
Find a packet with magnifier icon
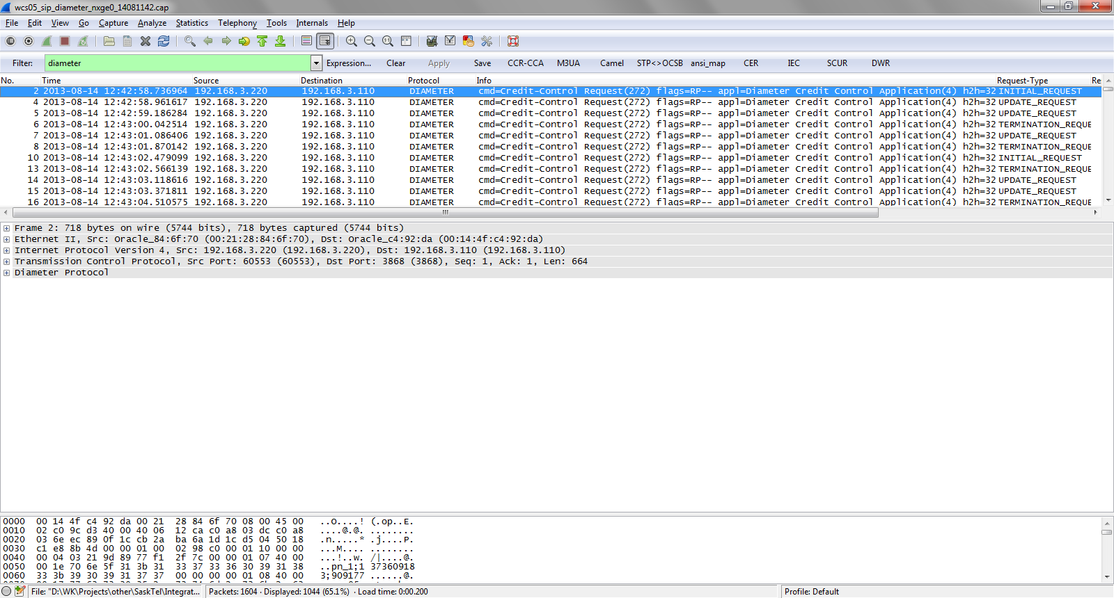point(190,41)
